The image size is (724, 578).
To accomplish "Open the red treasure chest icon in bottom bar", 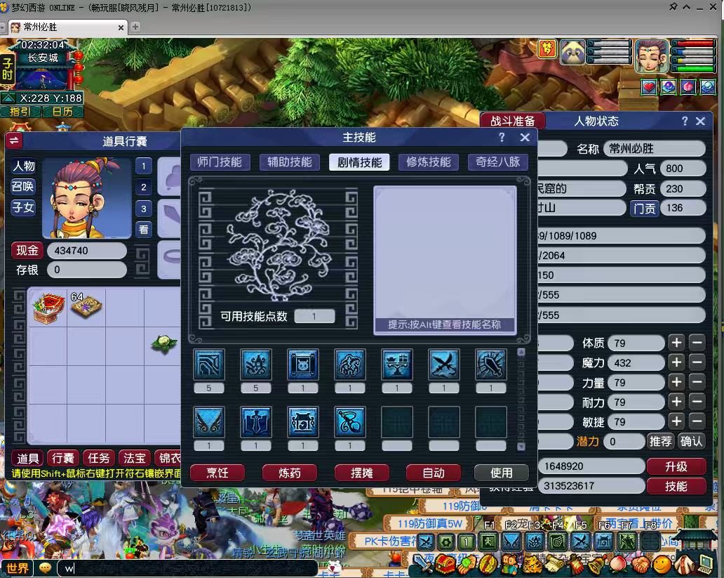I will [x=445, y=565].
